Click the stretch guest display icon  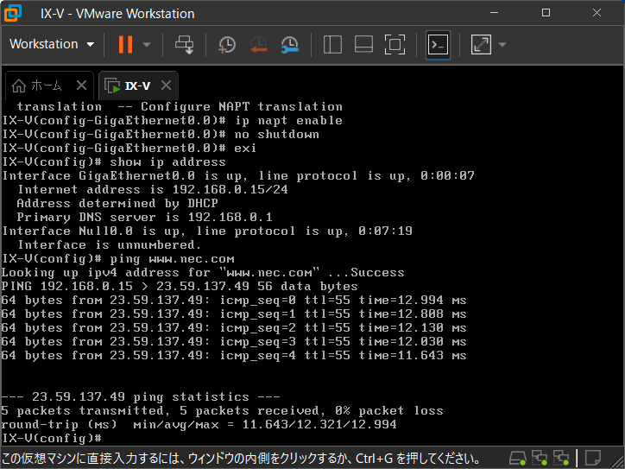(481, 44)
